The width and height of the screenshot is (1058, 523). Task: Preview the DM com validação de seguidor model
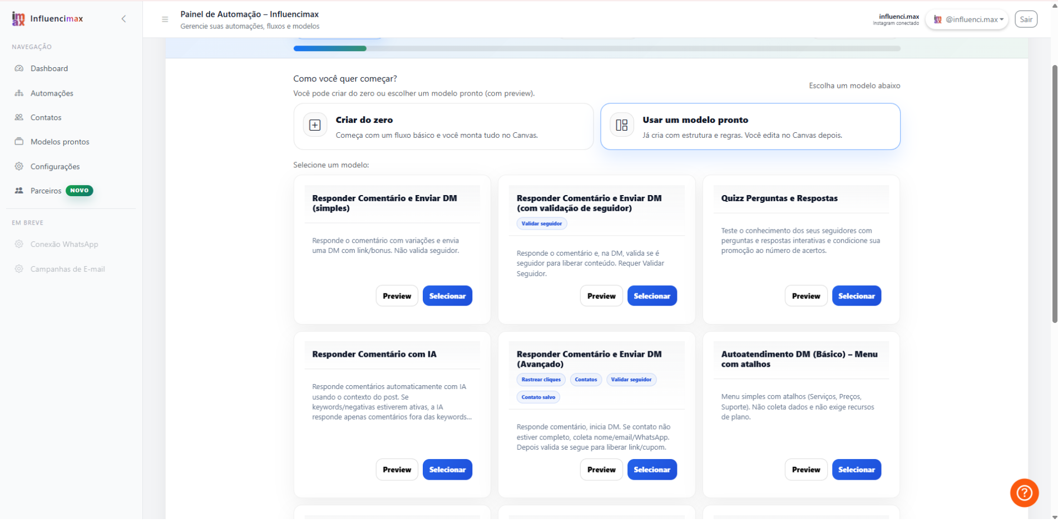601,296
